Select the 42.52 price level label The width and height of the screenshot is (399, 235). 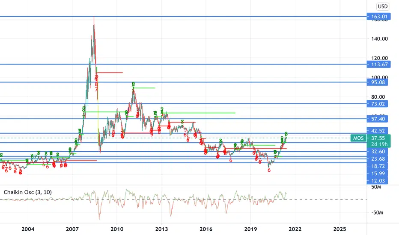377,131
